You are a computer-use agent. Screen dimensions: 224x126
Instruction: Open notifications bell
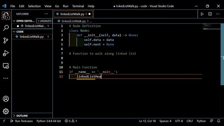tap(219, 121)
